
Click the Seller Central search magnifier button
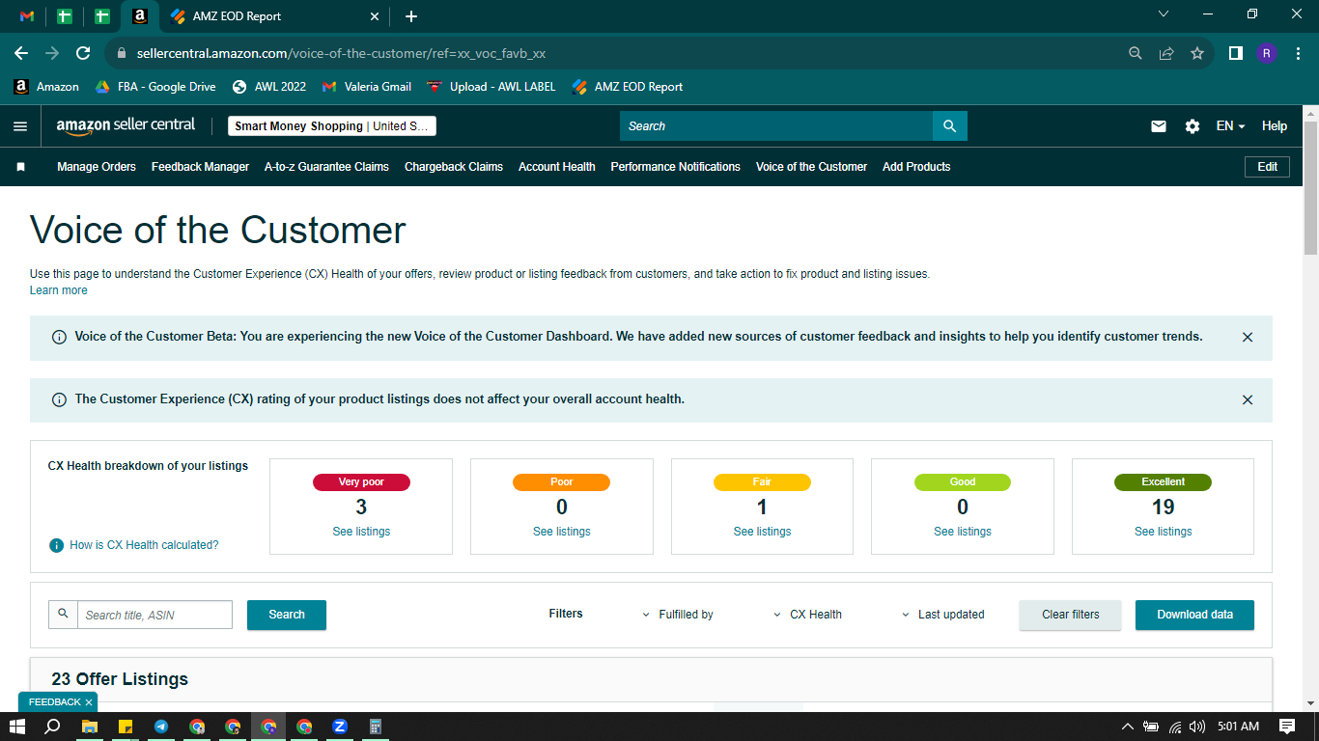[950, 126]
